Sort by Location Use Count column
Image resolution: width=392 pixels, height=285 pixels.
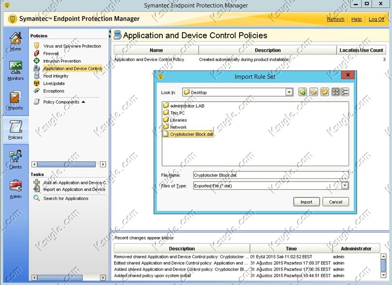pyautogui.click(x=361, y=50)
